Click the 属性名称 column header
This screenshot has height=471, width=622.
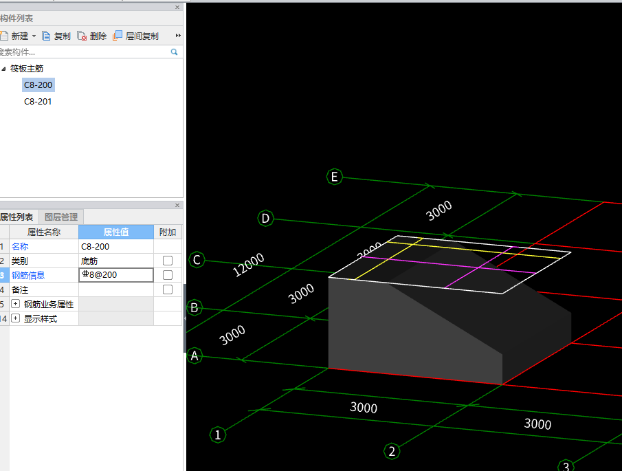pos(44,232)
